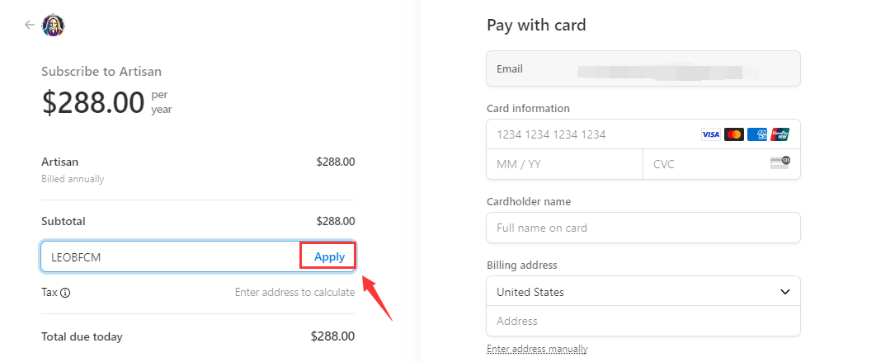Screen dimensions: 876x362
Task: Click the Visa card icon
Action: click(x=711, y=134)
